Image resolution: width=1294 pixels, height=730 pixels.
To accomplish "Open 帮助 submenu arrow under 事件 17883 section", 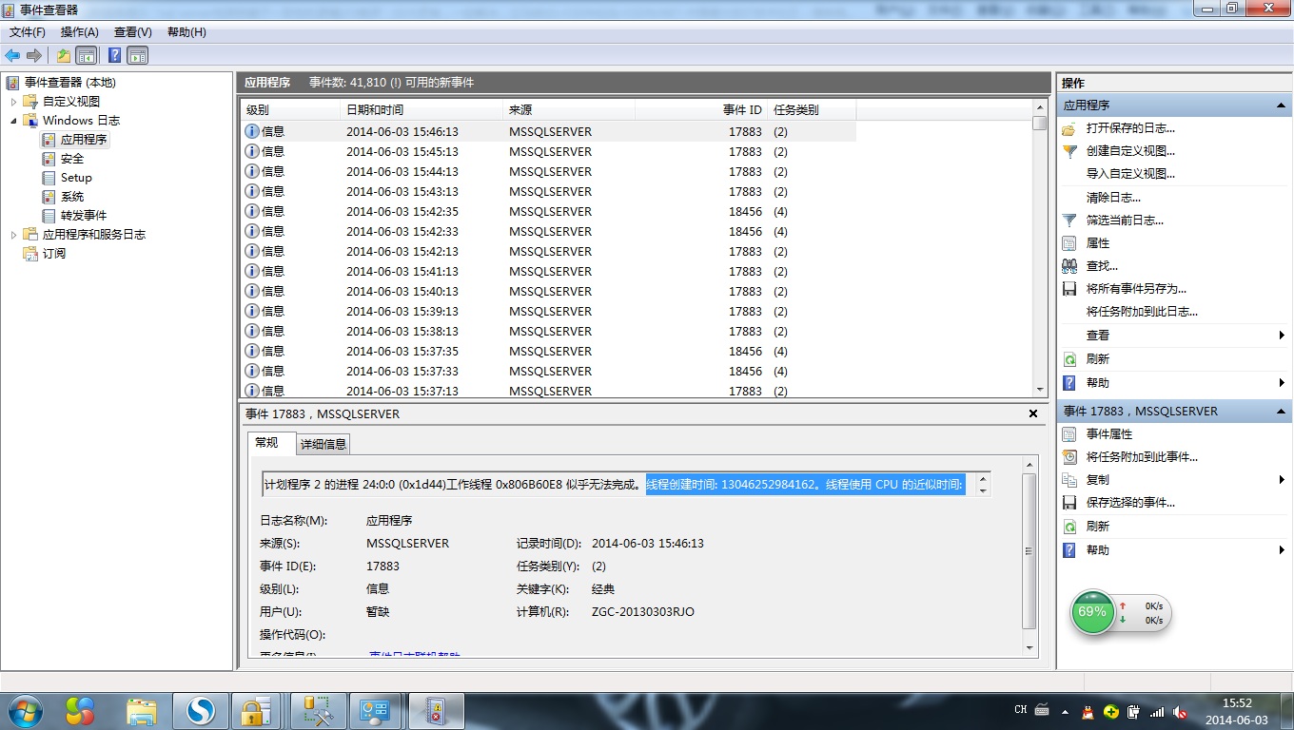I will pos(1282,550).
